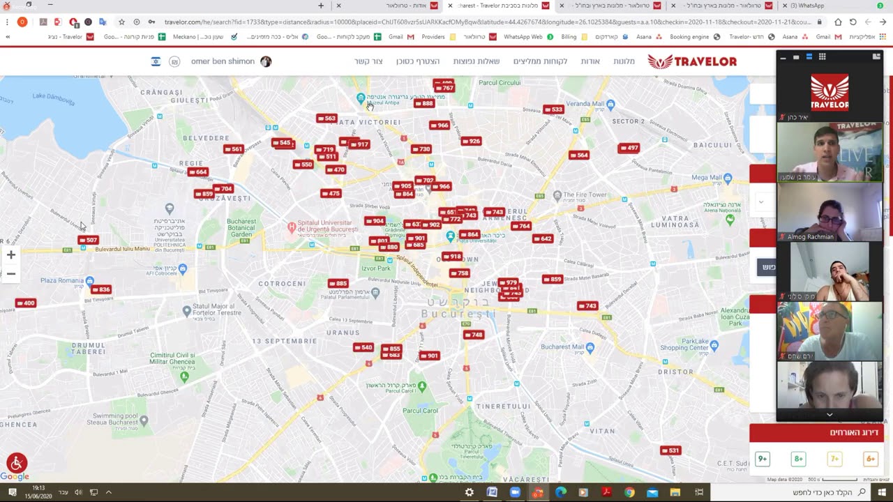The height and width of the screenshot is (502, 893).
Task: Open the שאלות נפוצות menu item
Action: 476,61
